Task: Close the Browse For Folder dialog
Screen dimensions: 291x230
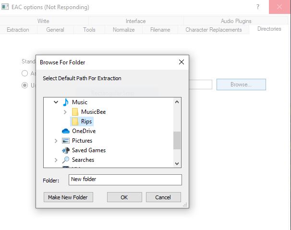Action: (182, 62)
